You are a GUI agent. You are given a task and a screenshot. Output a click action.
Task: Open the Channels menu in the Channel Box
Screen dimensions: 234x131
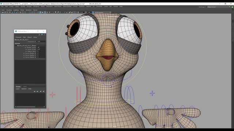click(18, 37)
